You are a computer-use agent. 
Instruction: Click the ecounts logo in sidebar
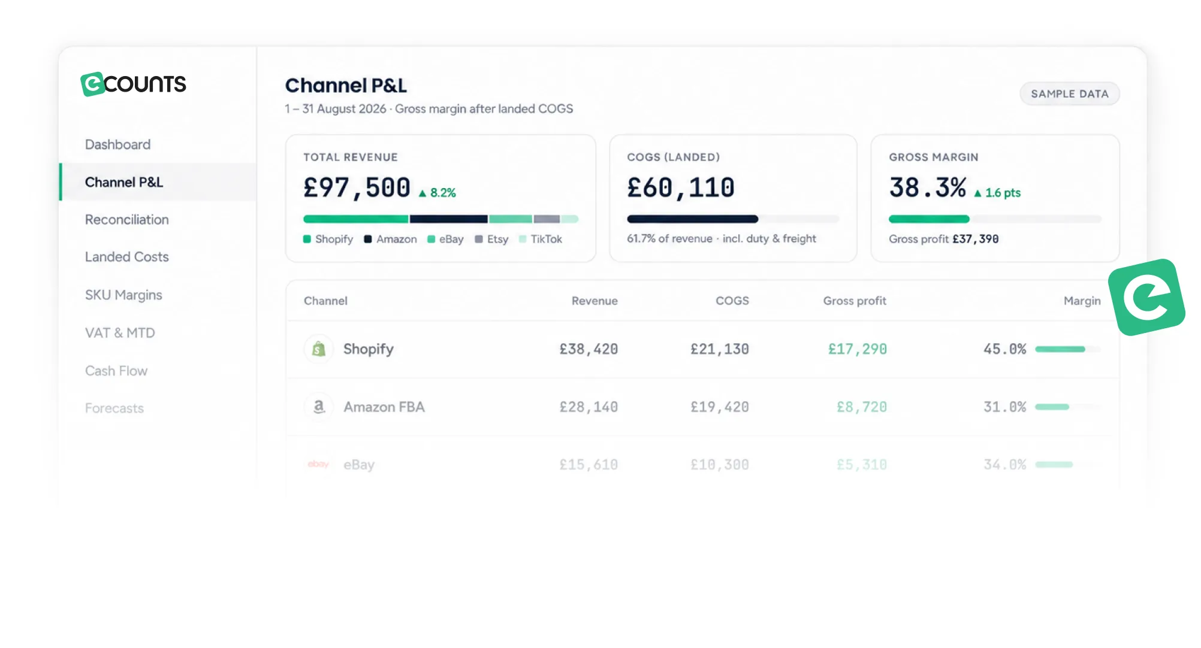pos(133,84)
